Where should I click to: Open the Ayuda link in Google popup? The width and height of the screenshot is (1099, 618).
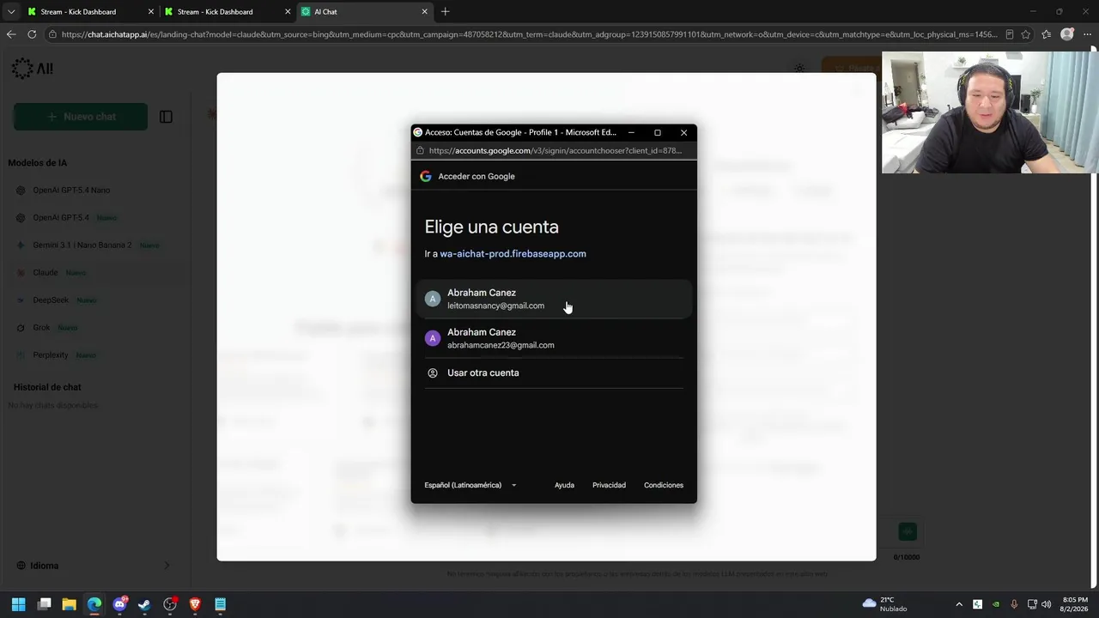[x=564, y=485]
